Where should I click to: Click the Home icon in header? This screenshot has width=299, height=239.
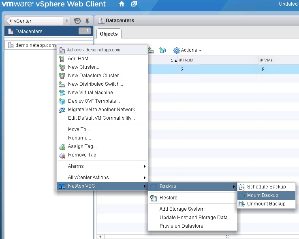[x=122, y=4]
